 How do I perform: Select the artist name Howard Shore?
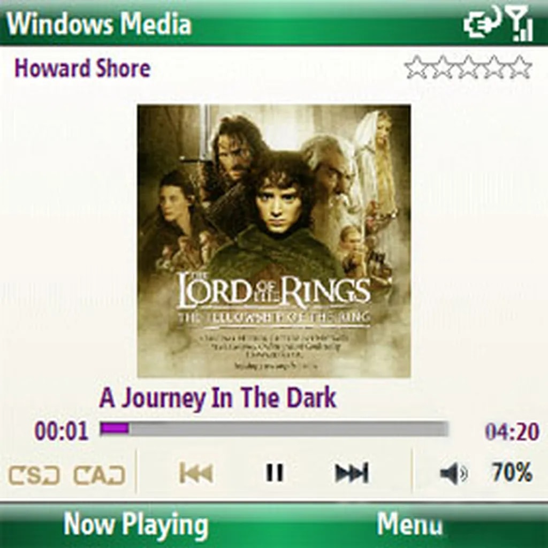82,68
